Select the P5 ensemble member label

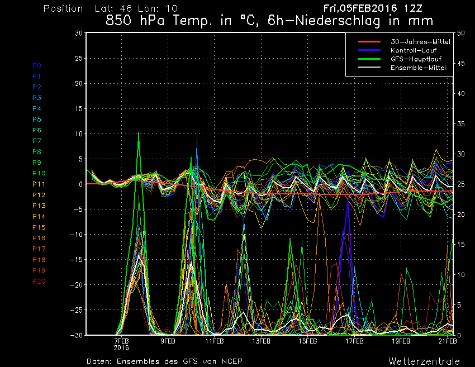point(36,120)
